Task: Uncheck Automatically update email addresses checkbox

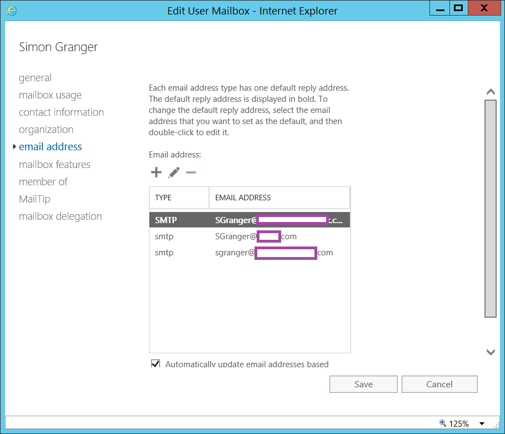Action: click(x=156, y=364)
